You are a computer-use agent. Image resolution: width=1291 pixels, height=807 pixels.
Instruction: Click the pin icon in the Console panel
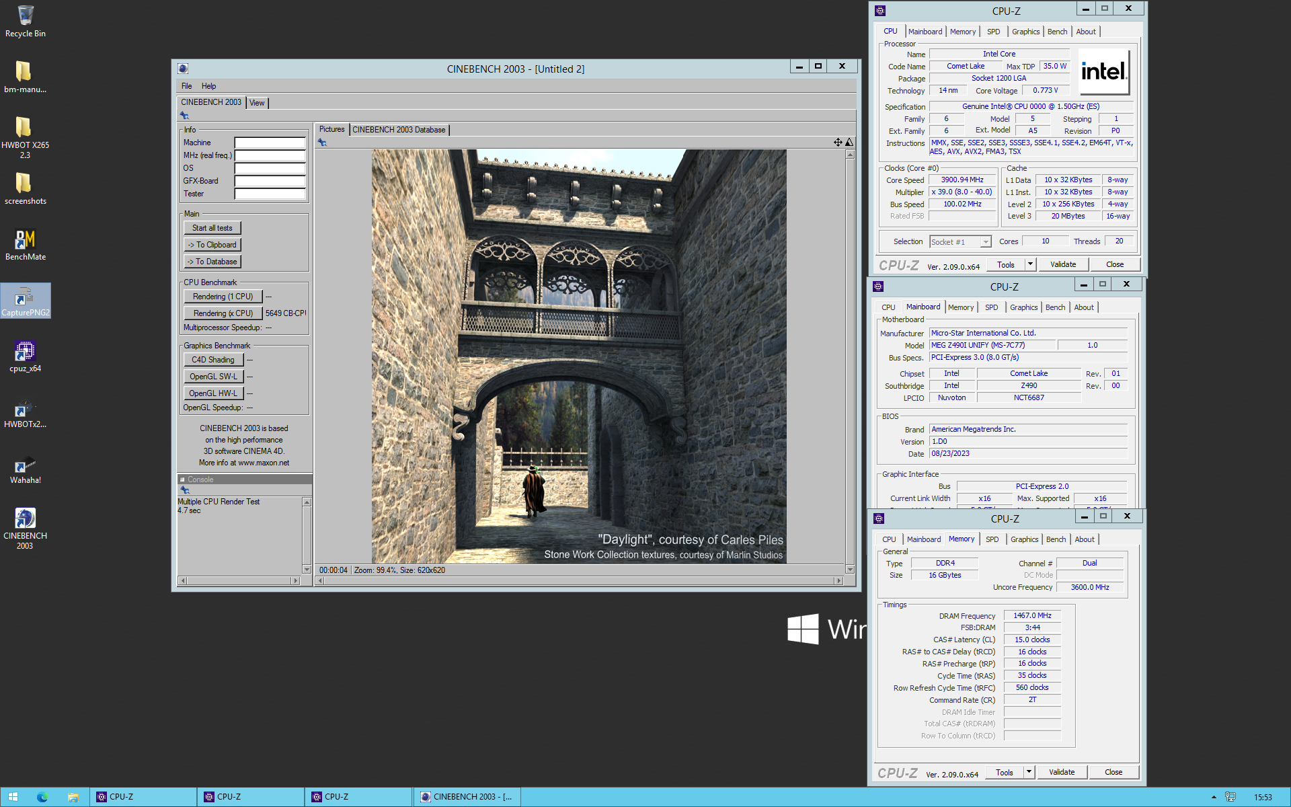pos(185,490)
